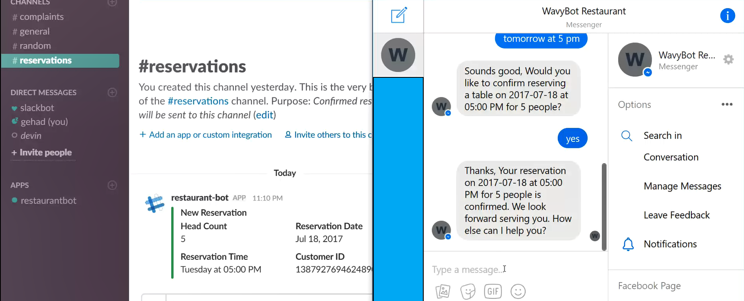The height and width of the screenshot is (301, 744).
Task: Select the reservations channel in sidebar
Action: coord(60,61)
